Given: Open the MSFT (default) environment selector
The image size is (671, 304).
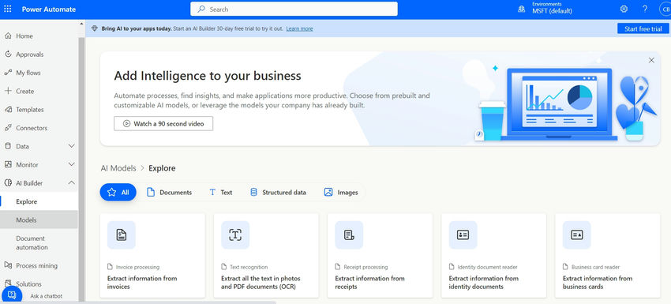Looking at the screenshot, I should coord(552,11).
